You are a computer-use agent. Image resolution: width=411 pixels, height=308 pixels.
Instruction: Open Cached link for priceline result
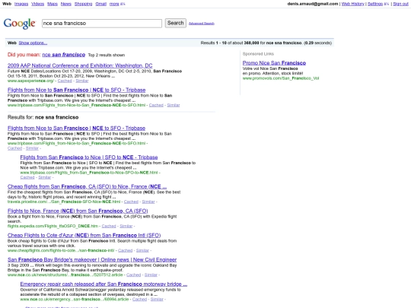[x=131, y=202]
